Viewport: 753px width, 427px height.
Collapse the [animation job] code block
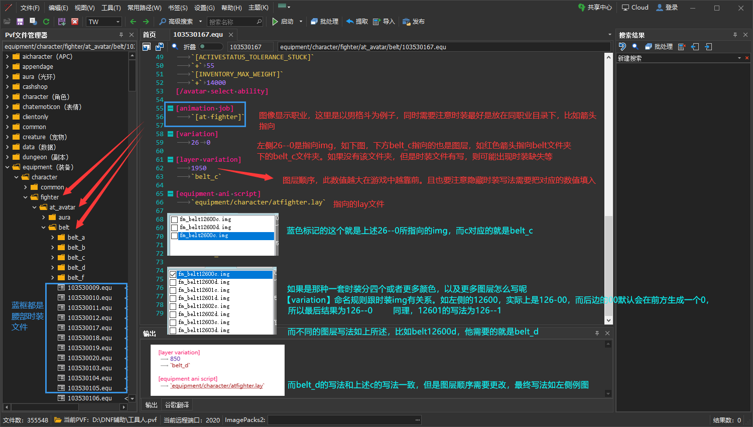click(x=171, y=109)
